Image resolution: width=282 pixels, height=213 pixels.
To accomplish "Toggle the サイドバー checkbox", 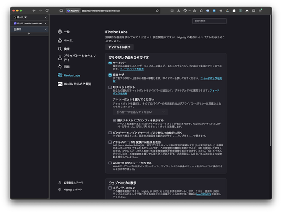I will tap(110, 63).
